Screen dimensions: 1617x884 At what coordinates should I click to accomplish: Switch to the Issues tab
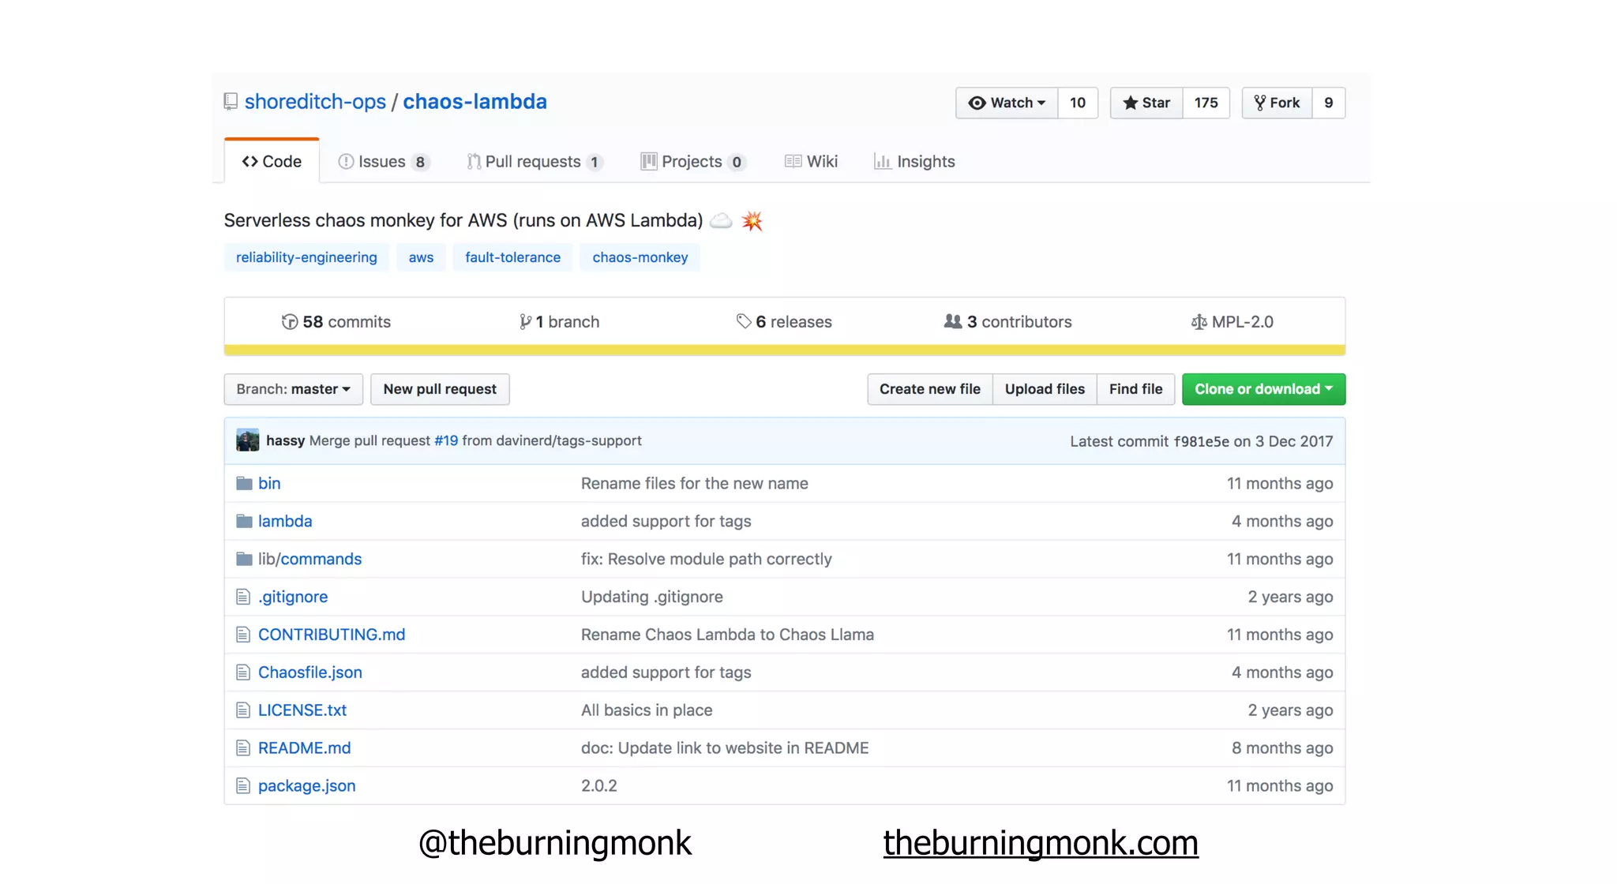click(x=383, y=162)
